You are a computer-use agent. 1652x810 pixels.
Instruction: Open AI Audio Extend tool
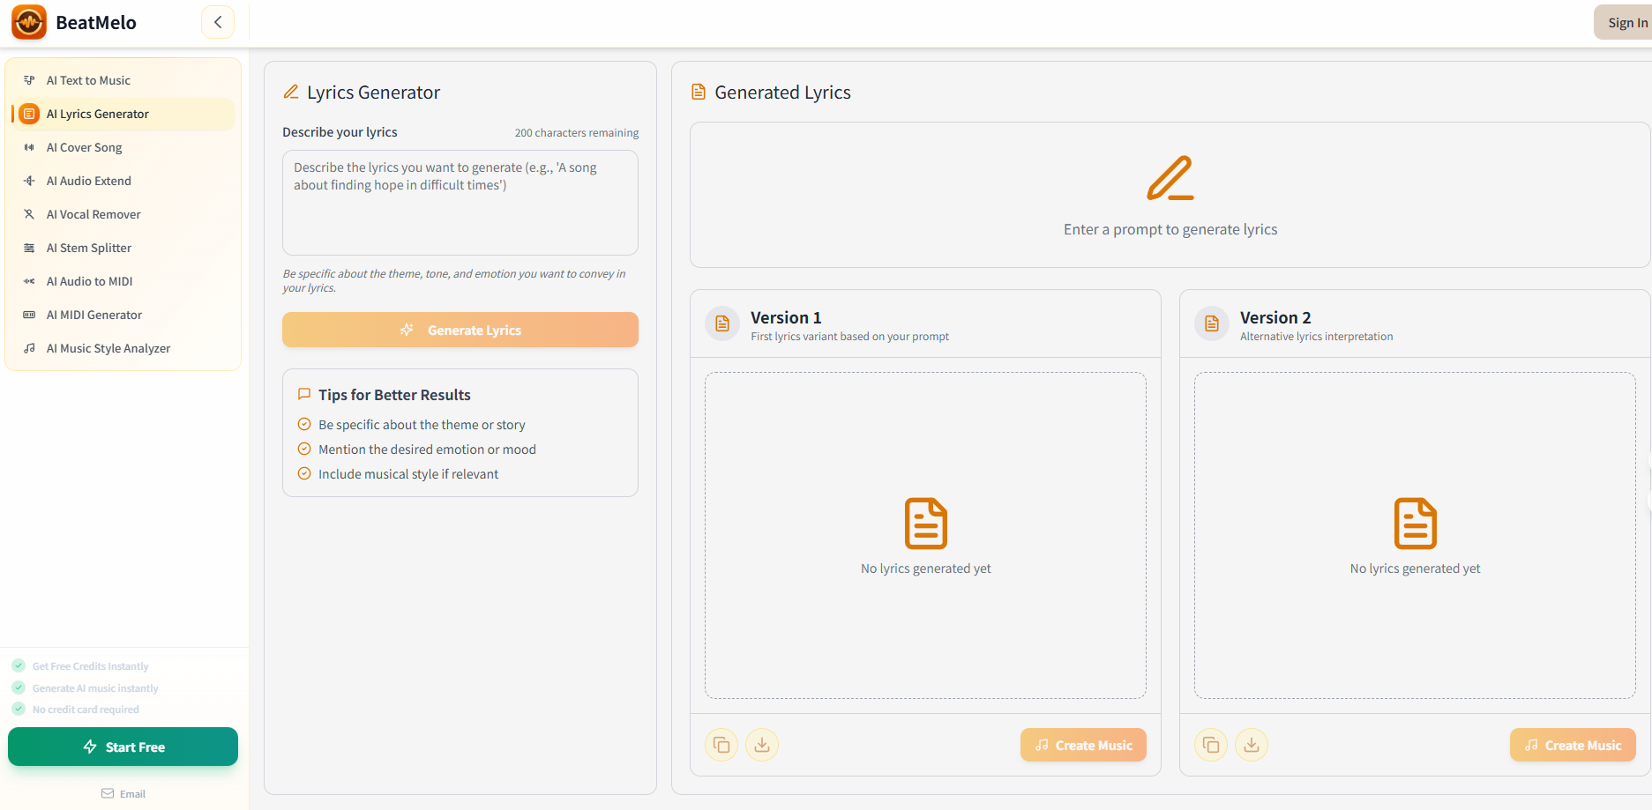pos(123,181)
